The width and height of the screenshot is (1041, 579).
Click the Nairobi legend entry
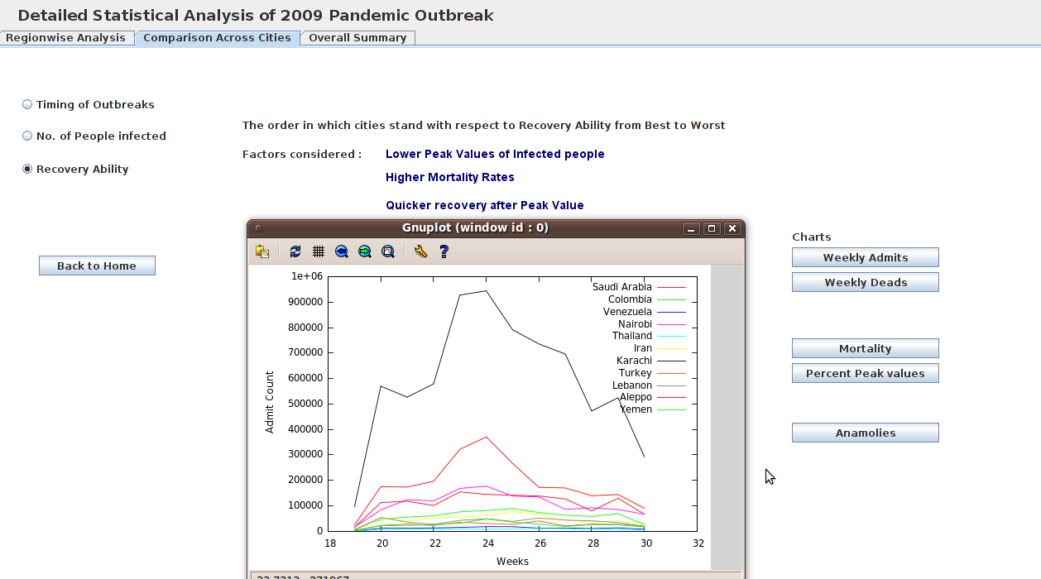click(635, 324)
